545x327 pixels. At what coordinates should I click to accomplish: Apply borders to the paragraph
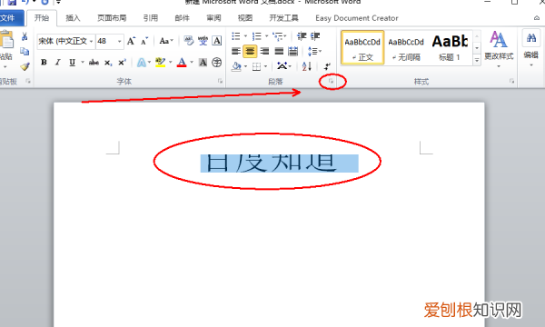(256, 66)
